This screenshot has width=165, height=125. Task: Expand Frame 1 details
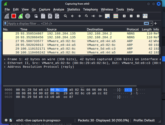coord(5,59)
